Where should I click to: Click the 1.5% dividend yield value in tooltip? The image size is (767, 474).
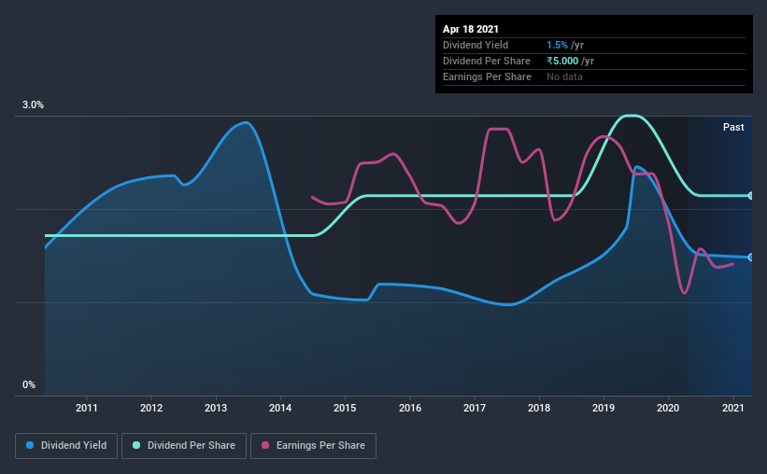(557, 45)
